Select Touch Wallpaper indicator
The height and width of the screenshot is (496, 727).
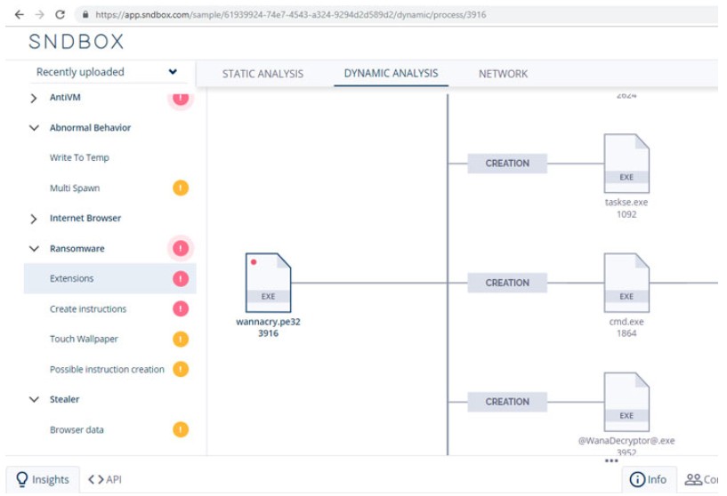point(84,339)
